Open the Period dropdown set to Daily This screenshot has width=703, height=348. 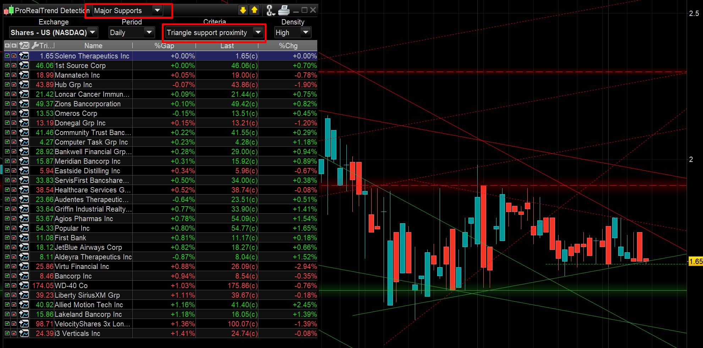pos(132,33)
